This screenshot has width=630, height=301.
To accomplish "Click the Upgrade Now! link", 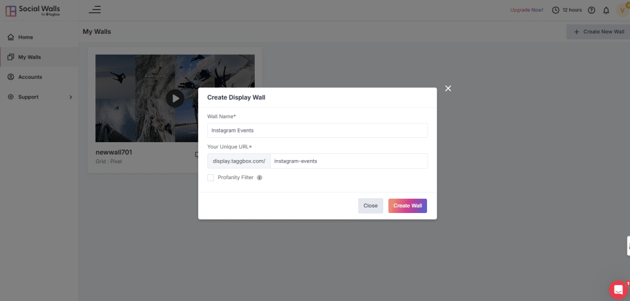I will pyautogui.click(x=527, y=10).
